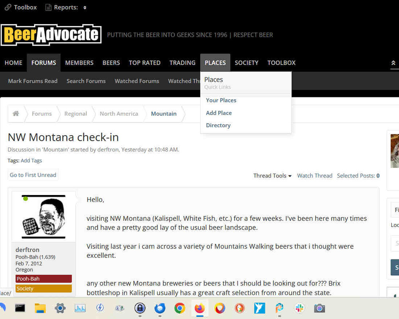Click the home breadcrumb icon

16,114
